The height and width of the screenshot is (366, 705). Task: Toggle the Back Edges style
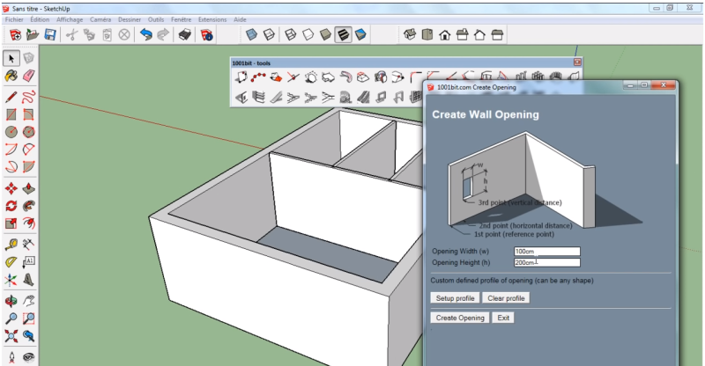[x=269, y=35]
